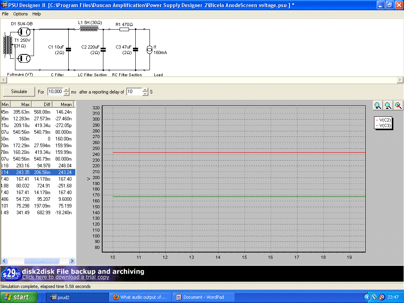Click the Min column header
This screenshot has width=404, height=303.
tap(5, 104)
